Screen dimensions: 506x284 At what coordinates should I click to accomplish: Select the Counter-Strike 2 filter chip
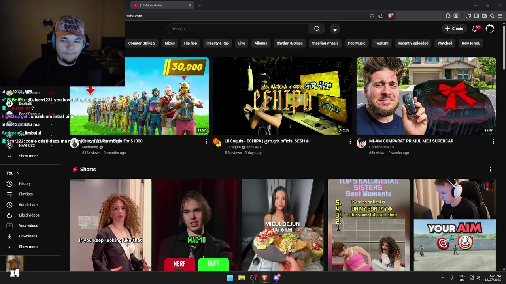point(142,43)
